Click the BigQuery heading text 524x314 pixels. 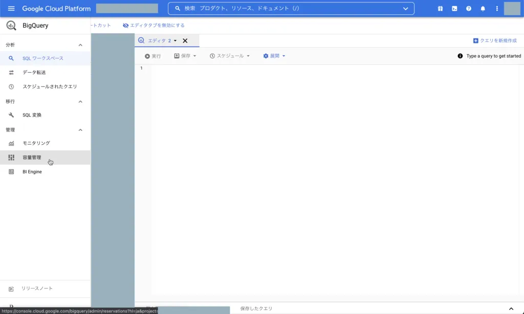(x=35, y=26)
